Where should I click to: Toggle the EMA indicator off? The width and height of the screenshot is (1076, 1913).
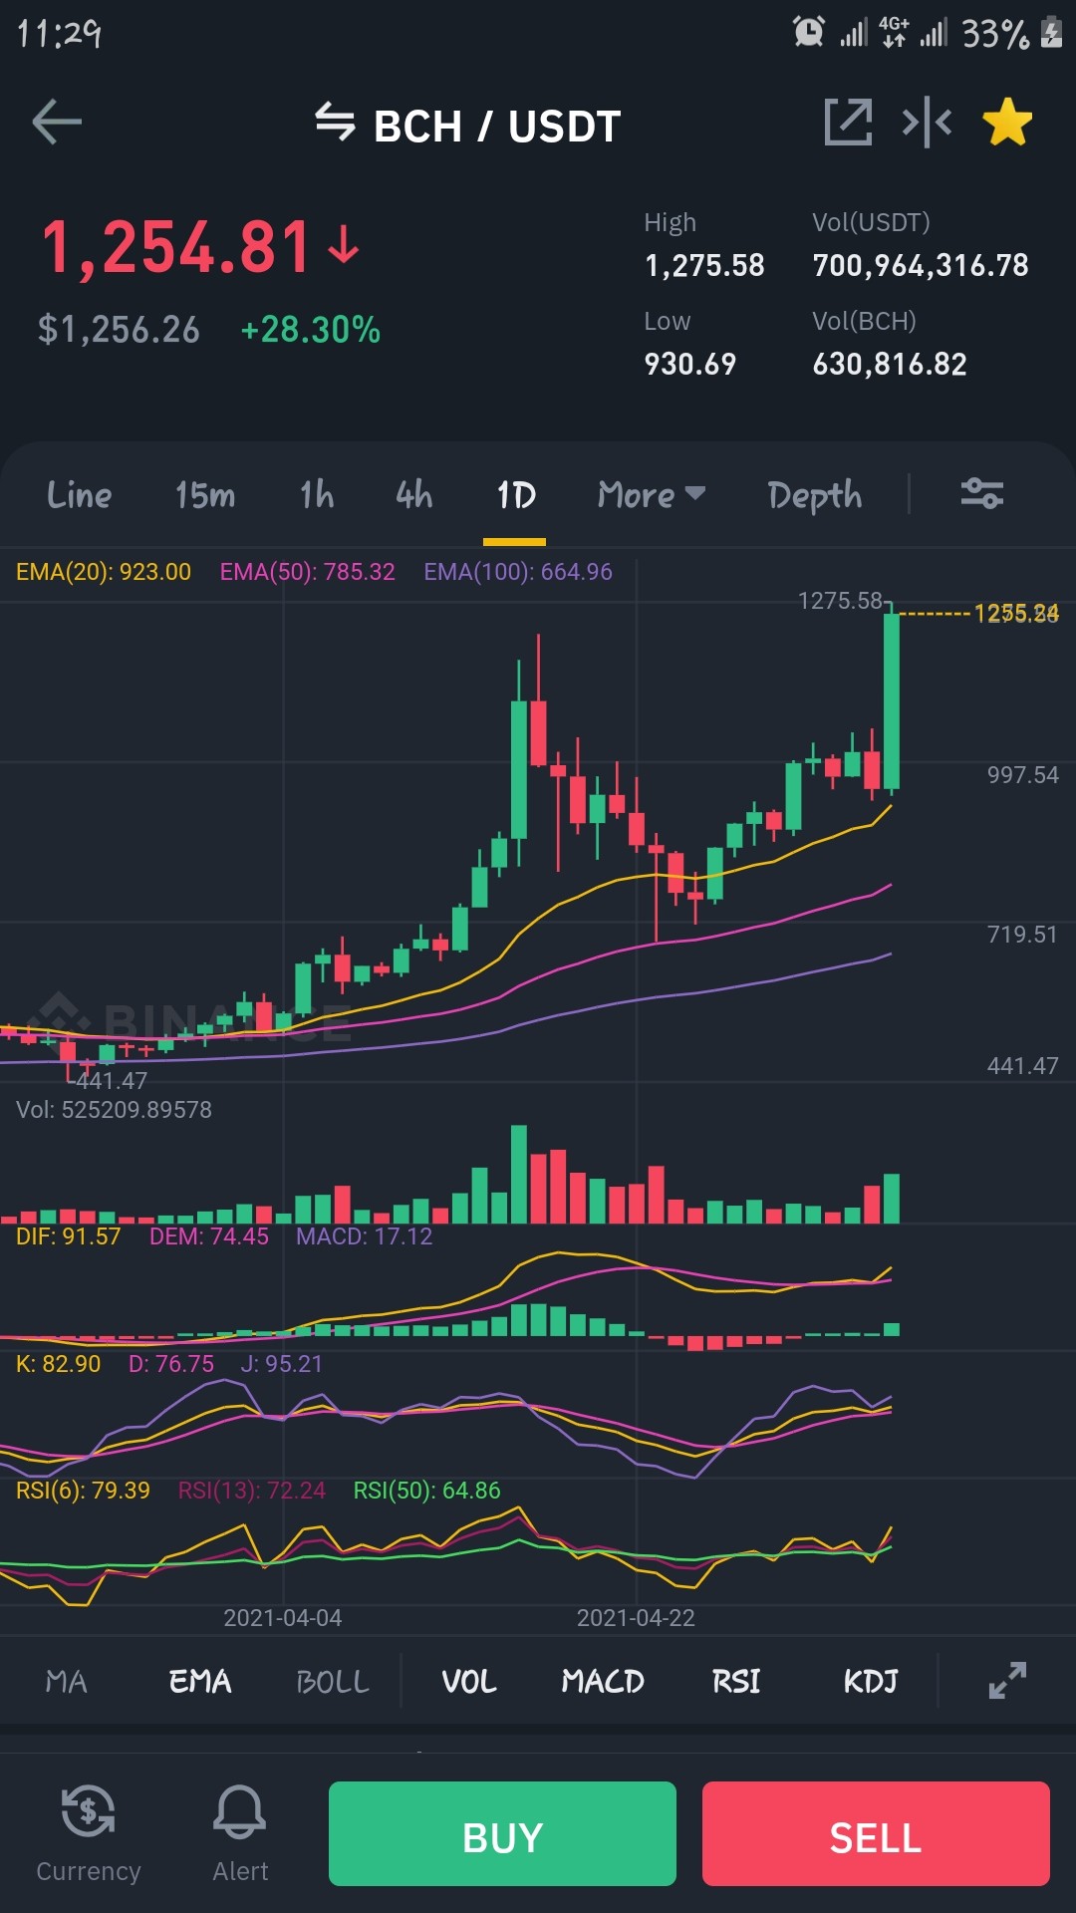pyautogui.click(x=200, y=1682)
